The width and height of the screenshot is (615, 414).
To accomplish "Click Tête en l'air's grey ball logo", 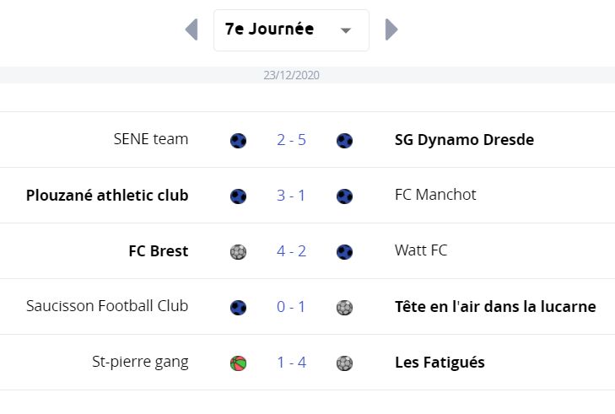I will click(344, 308).
